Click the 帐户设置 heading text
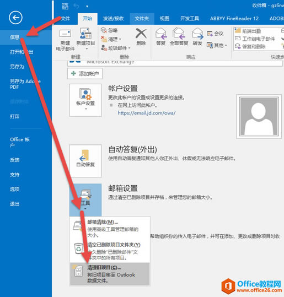284x297 pixels. pos(123,89)
